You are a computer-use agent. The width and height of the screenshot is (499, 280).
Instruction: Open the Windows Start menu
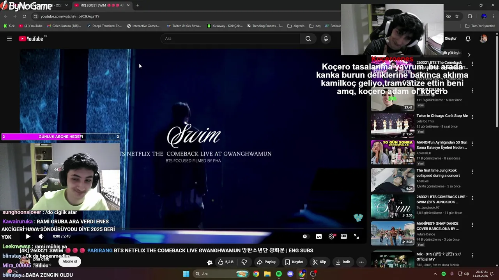pos(186,274)
